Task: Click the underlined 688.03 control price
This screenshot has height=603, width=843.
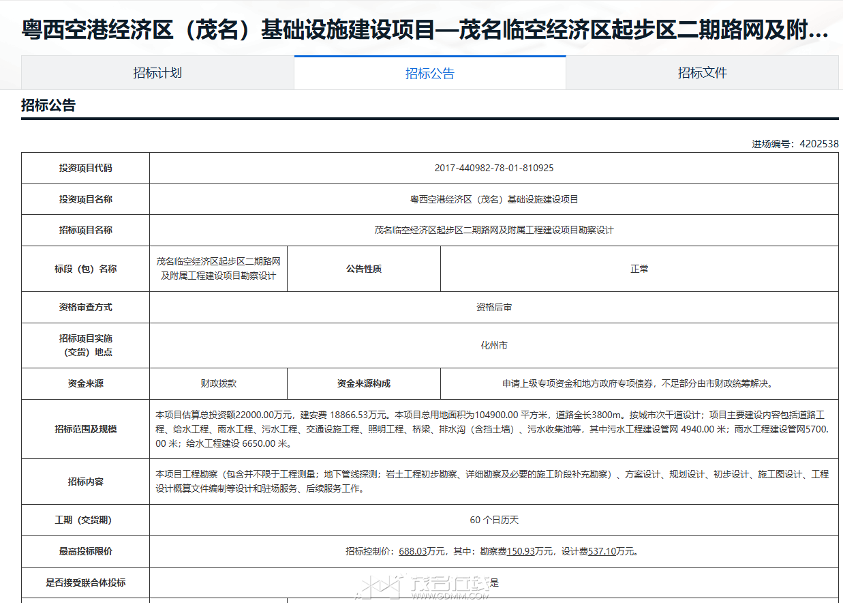Action: point(412,551)
